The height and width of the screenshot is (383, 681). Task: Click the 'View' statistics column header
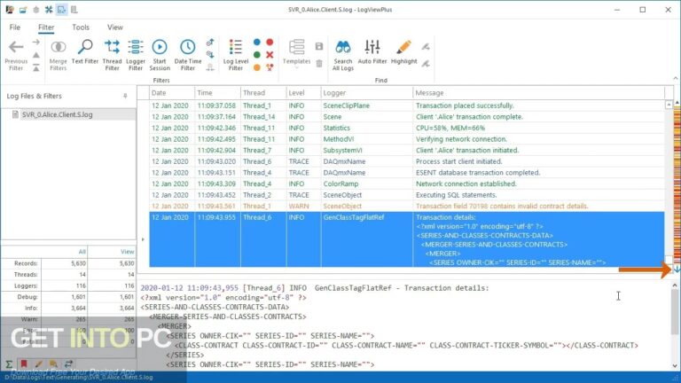[128, 252]
